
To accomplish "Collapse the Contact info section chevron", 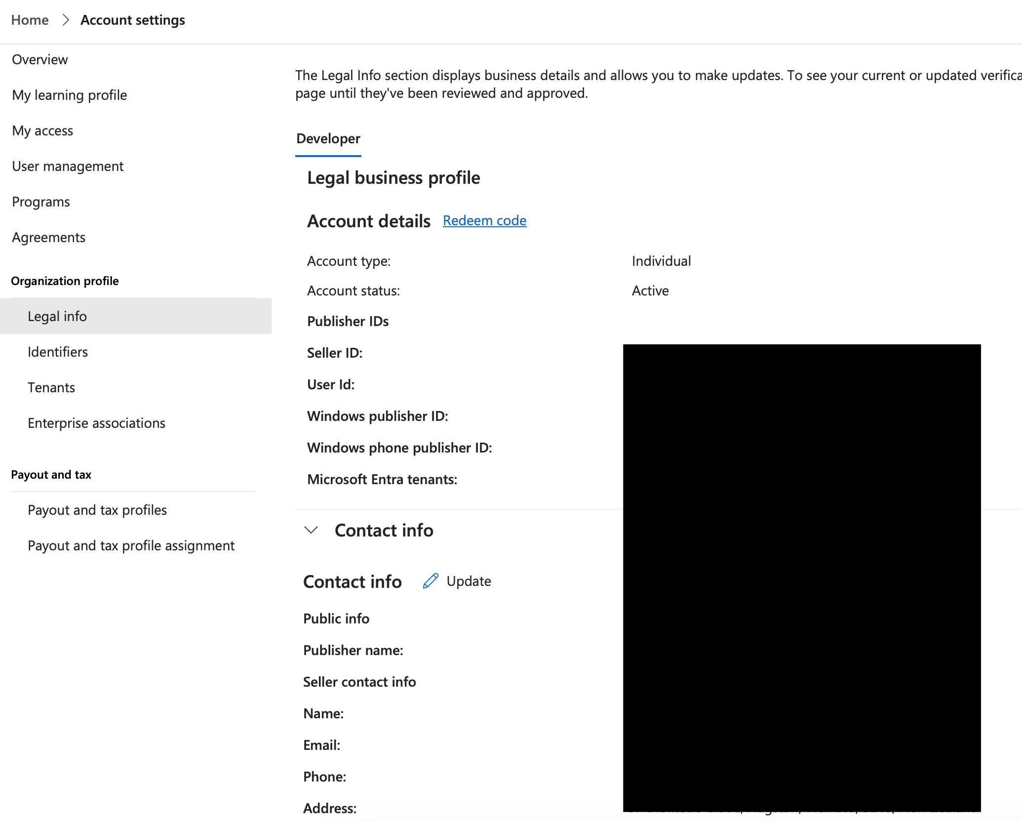I will (x=311, y=530).
